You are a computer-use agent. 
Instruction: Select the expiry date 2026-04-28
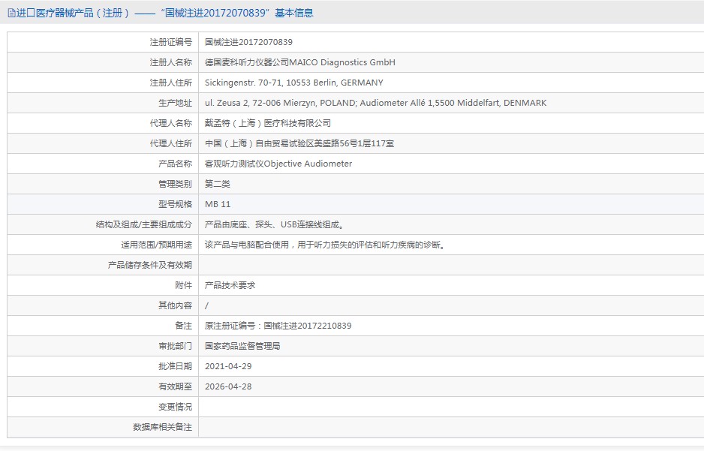pos(228,386)
